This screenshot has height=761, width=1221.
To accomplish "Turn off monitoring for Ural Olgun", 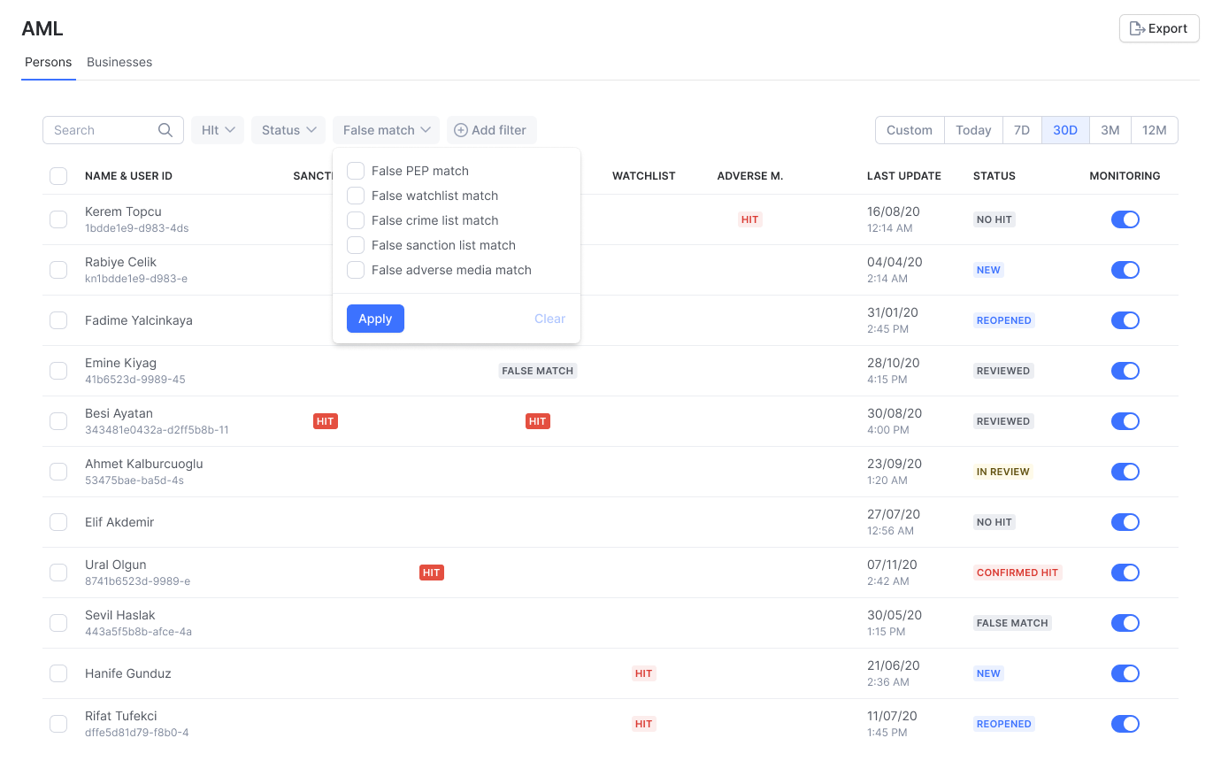I will tap(1125, 573).
